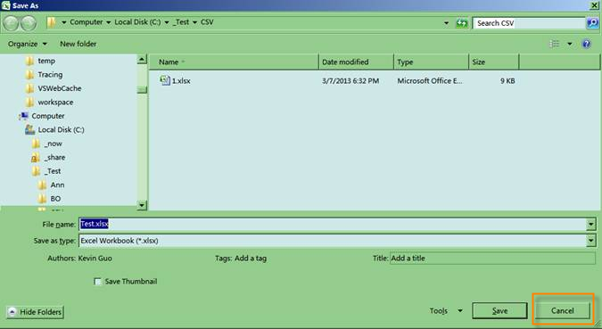This screenshot has width=602, height=329.
Task: Open the Tools dropdown menu
Action: (x=446, y=310)
